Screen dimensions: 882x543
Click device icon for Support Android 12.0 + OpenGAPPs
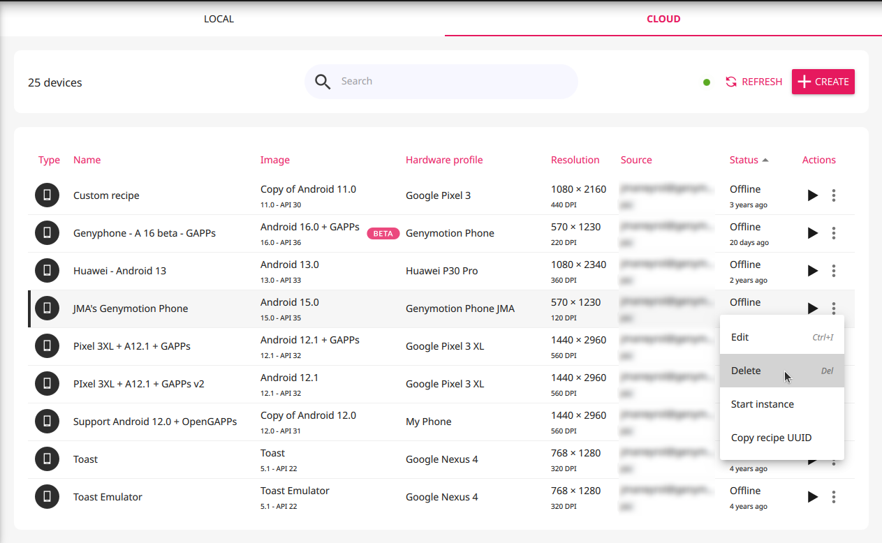click(x=47, y=422)
